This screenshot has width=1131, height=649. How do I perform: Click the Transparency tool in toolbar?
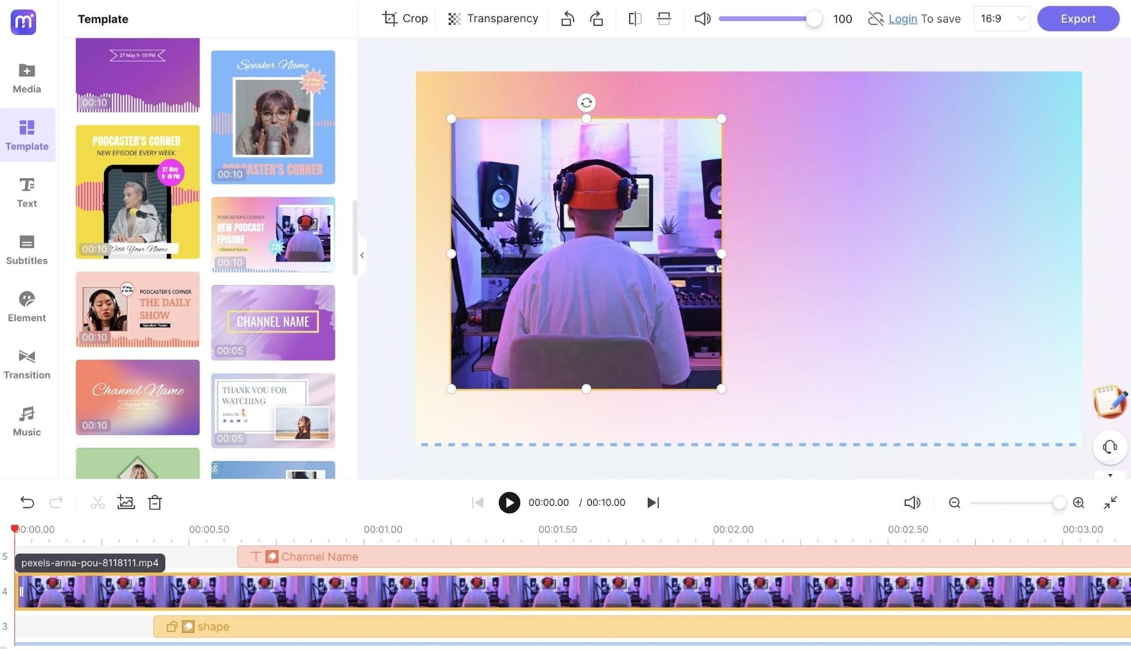pos(492,19)
